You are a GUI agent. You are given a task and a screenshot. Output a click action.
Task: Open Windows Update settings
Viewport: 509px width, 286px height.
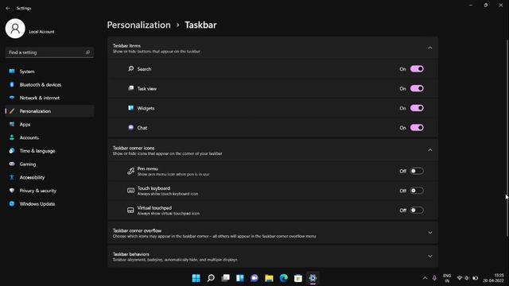tap(49, 204)
